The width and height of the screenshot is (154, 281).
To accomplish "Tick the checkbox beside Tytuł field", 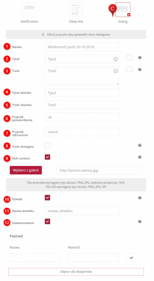I will click(129, 58).
